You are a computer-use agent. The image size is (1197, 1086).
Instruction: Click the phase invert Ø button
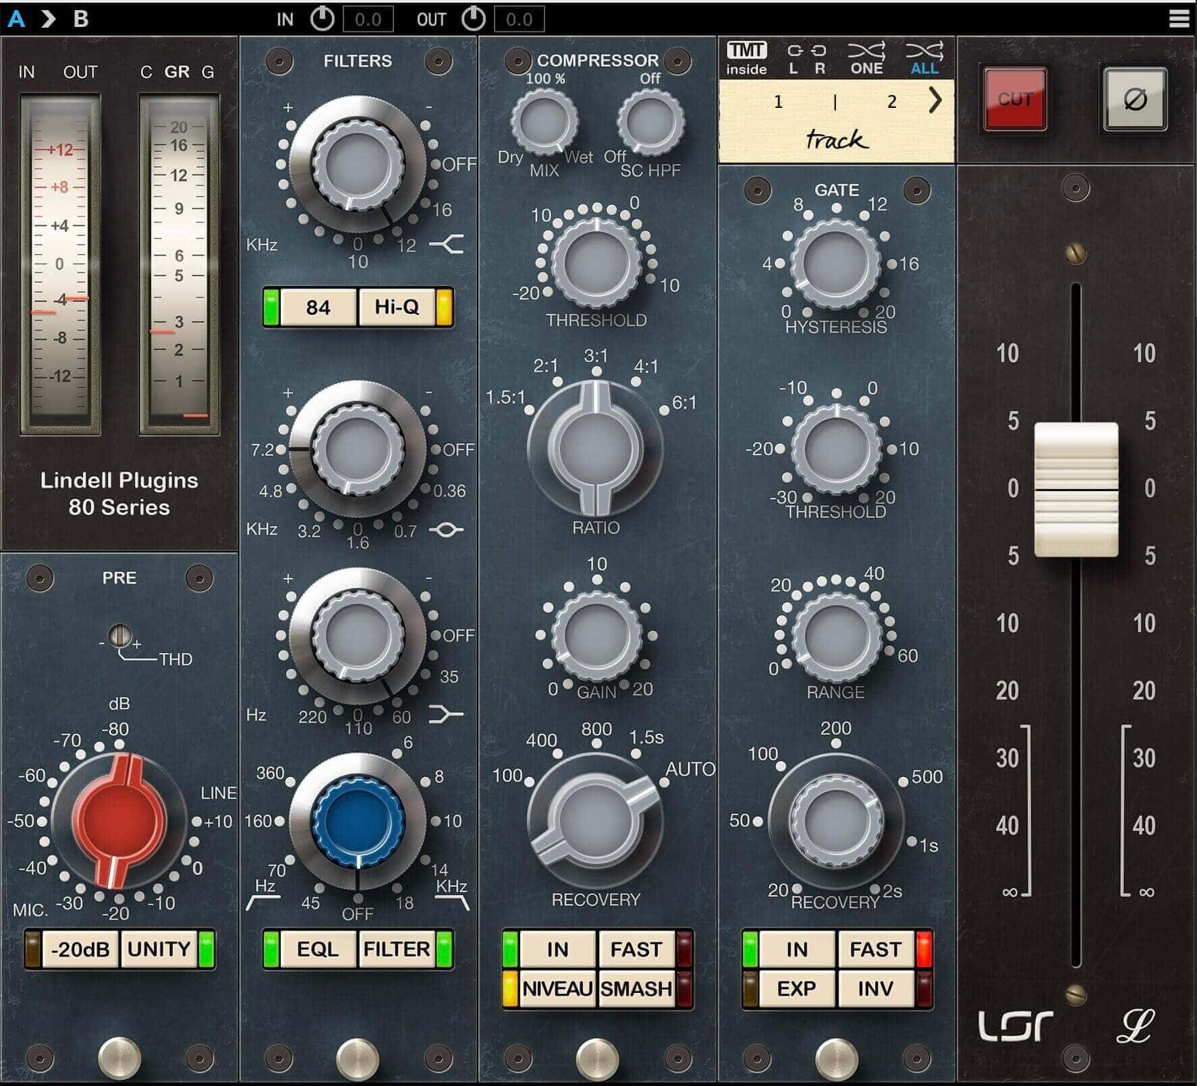coord(1135,99)
